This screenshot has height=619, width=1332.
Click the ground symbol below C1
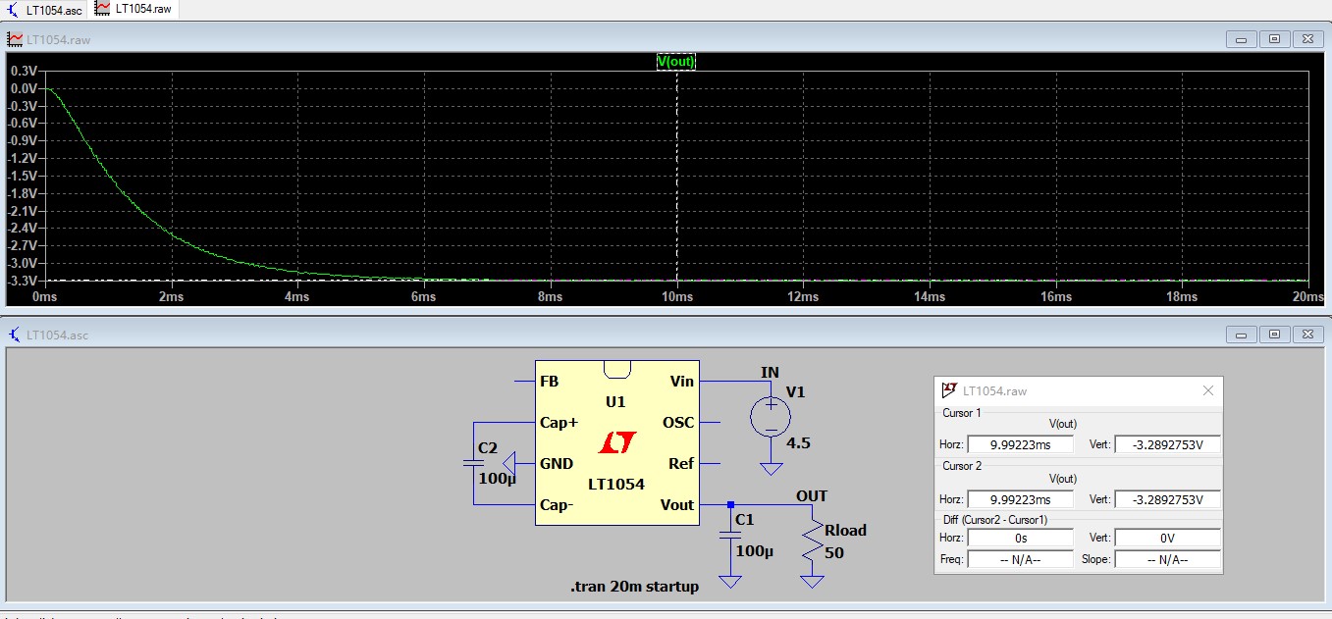click(x=729, y=581)
